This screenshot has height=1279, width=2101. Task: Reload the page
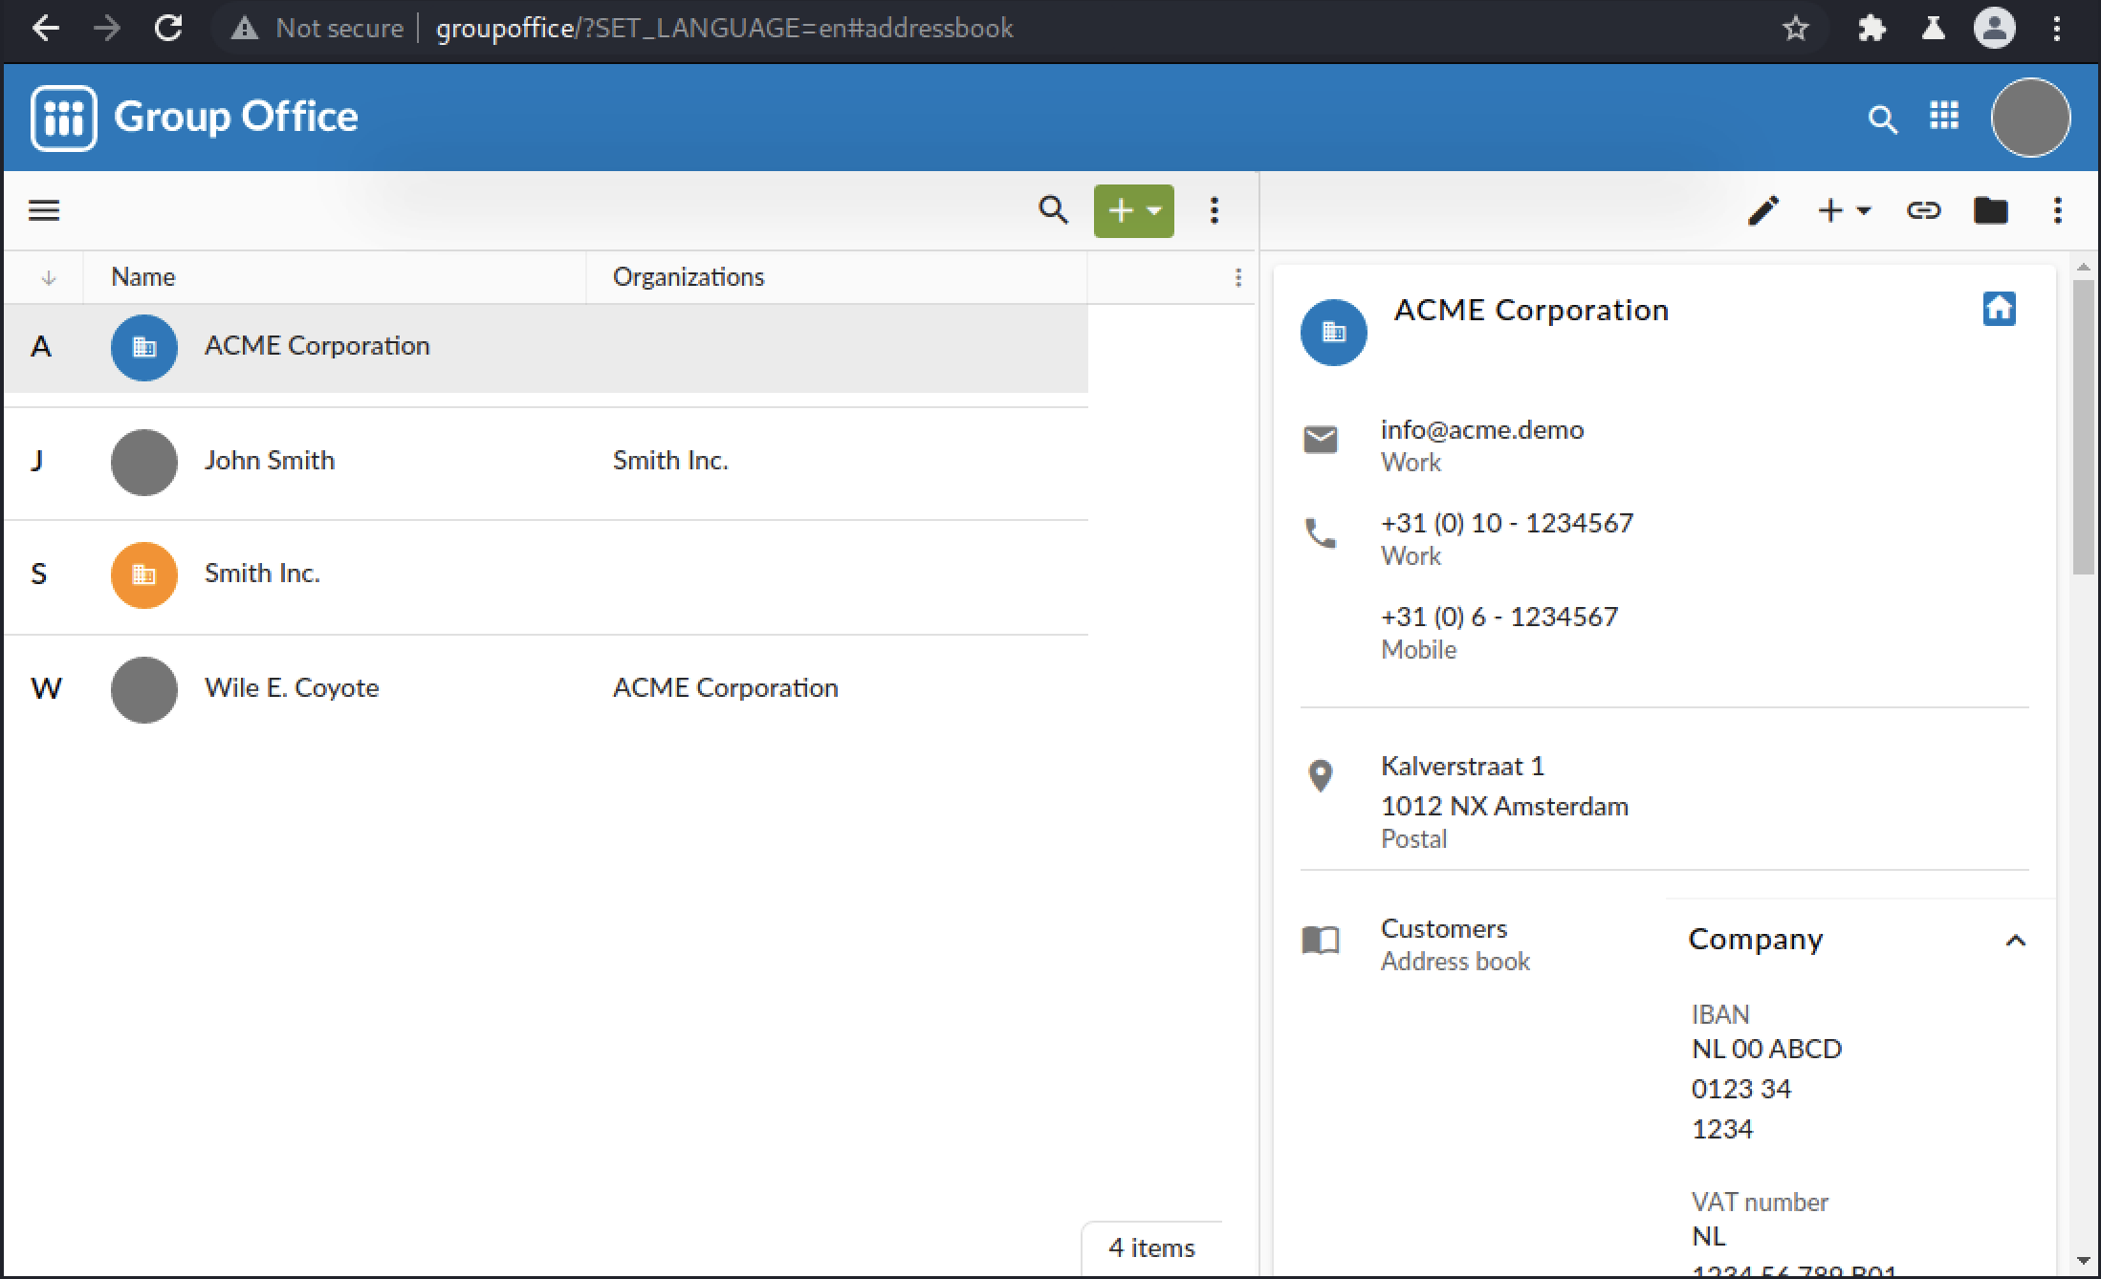[x=168, y=28]
